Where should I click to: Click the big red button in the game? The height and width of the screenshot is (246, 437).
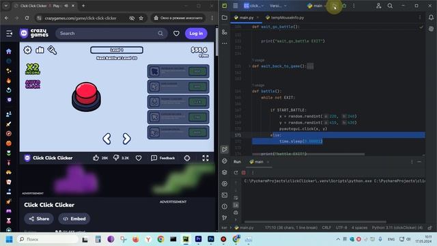[87, 96]
